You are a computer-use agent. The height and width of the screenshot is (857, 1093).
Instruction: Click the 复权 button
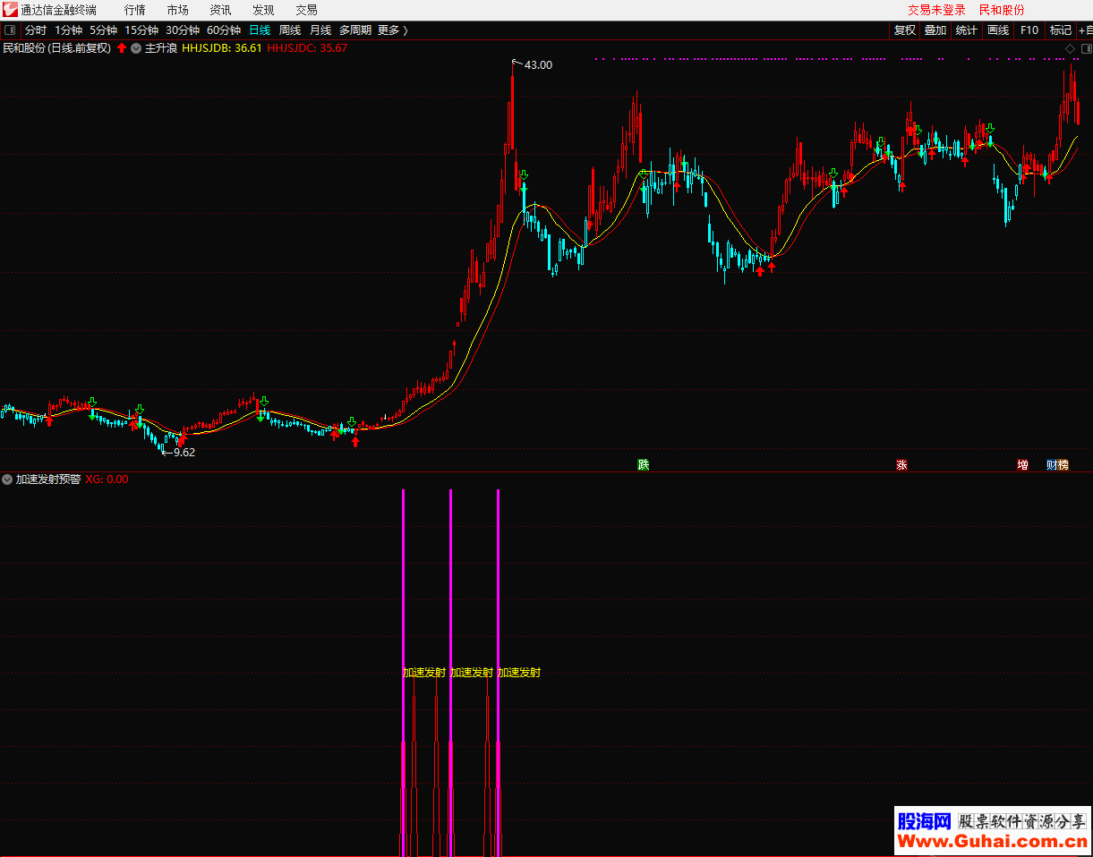905,30
